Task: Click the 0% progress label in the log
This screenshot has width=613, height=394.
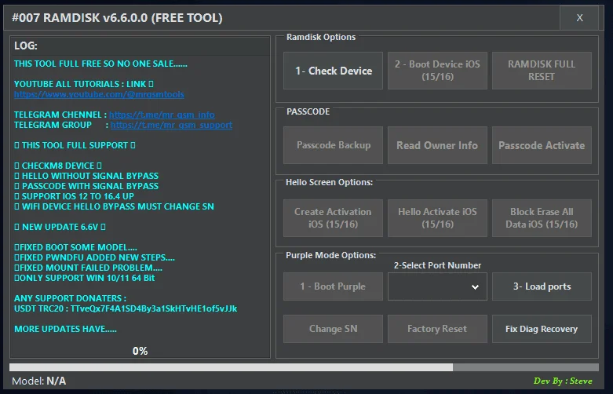Action: [x=140, y=351]
